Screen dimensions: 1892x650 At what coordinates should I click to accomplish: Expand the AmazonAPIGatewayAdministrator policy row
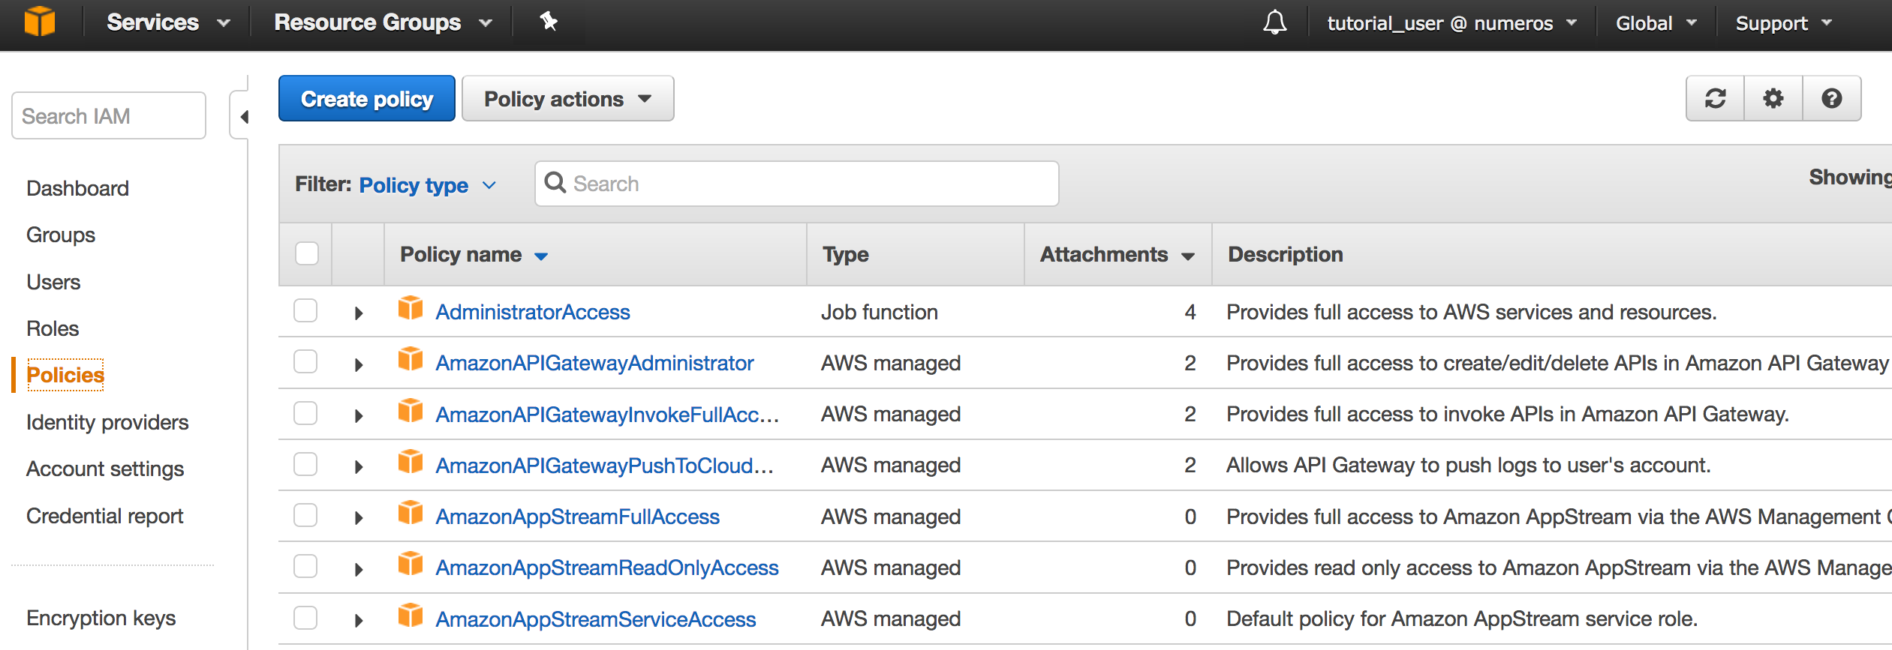click(359, 365)
